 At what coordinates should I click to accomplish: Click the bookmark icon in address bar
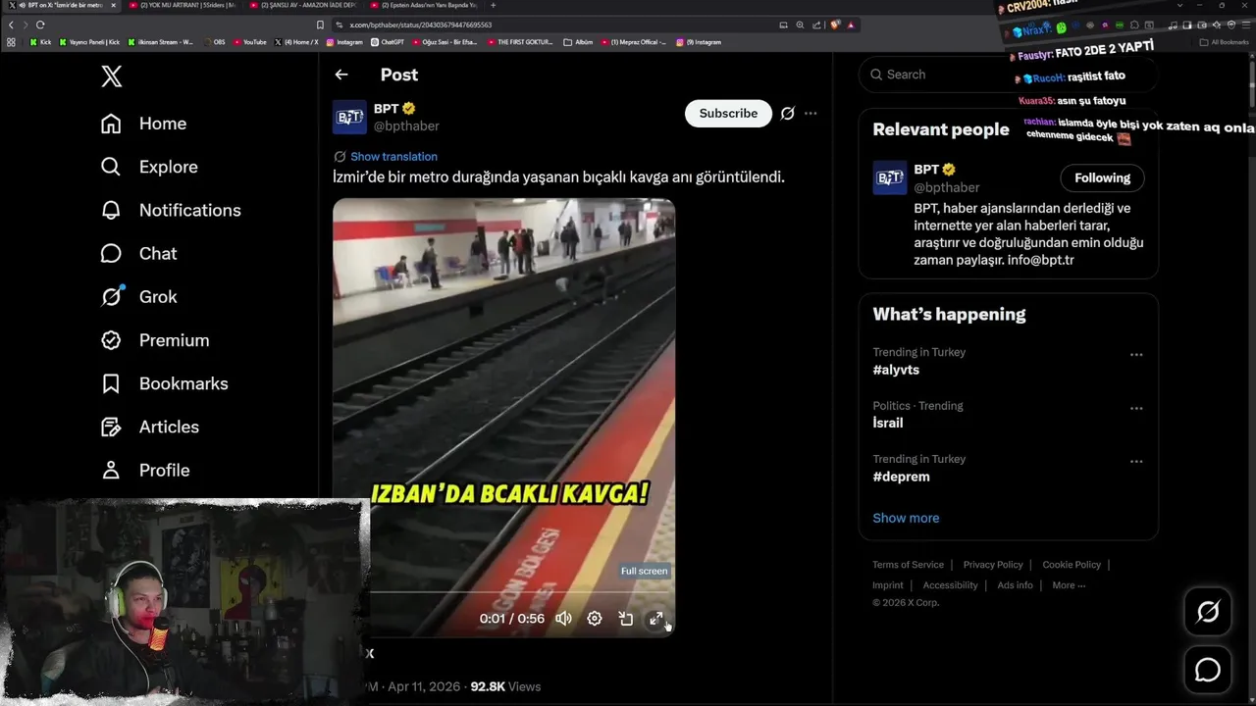[x=320, y=25]
